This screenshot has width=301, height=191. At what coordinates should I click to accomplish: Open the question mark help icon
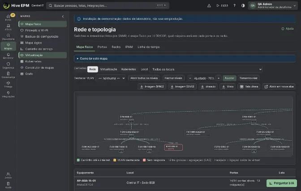(x=234, y=5)
